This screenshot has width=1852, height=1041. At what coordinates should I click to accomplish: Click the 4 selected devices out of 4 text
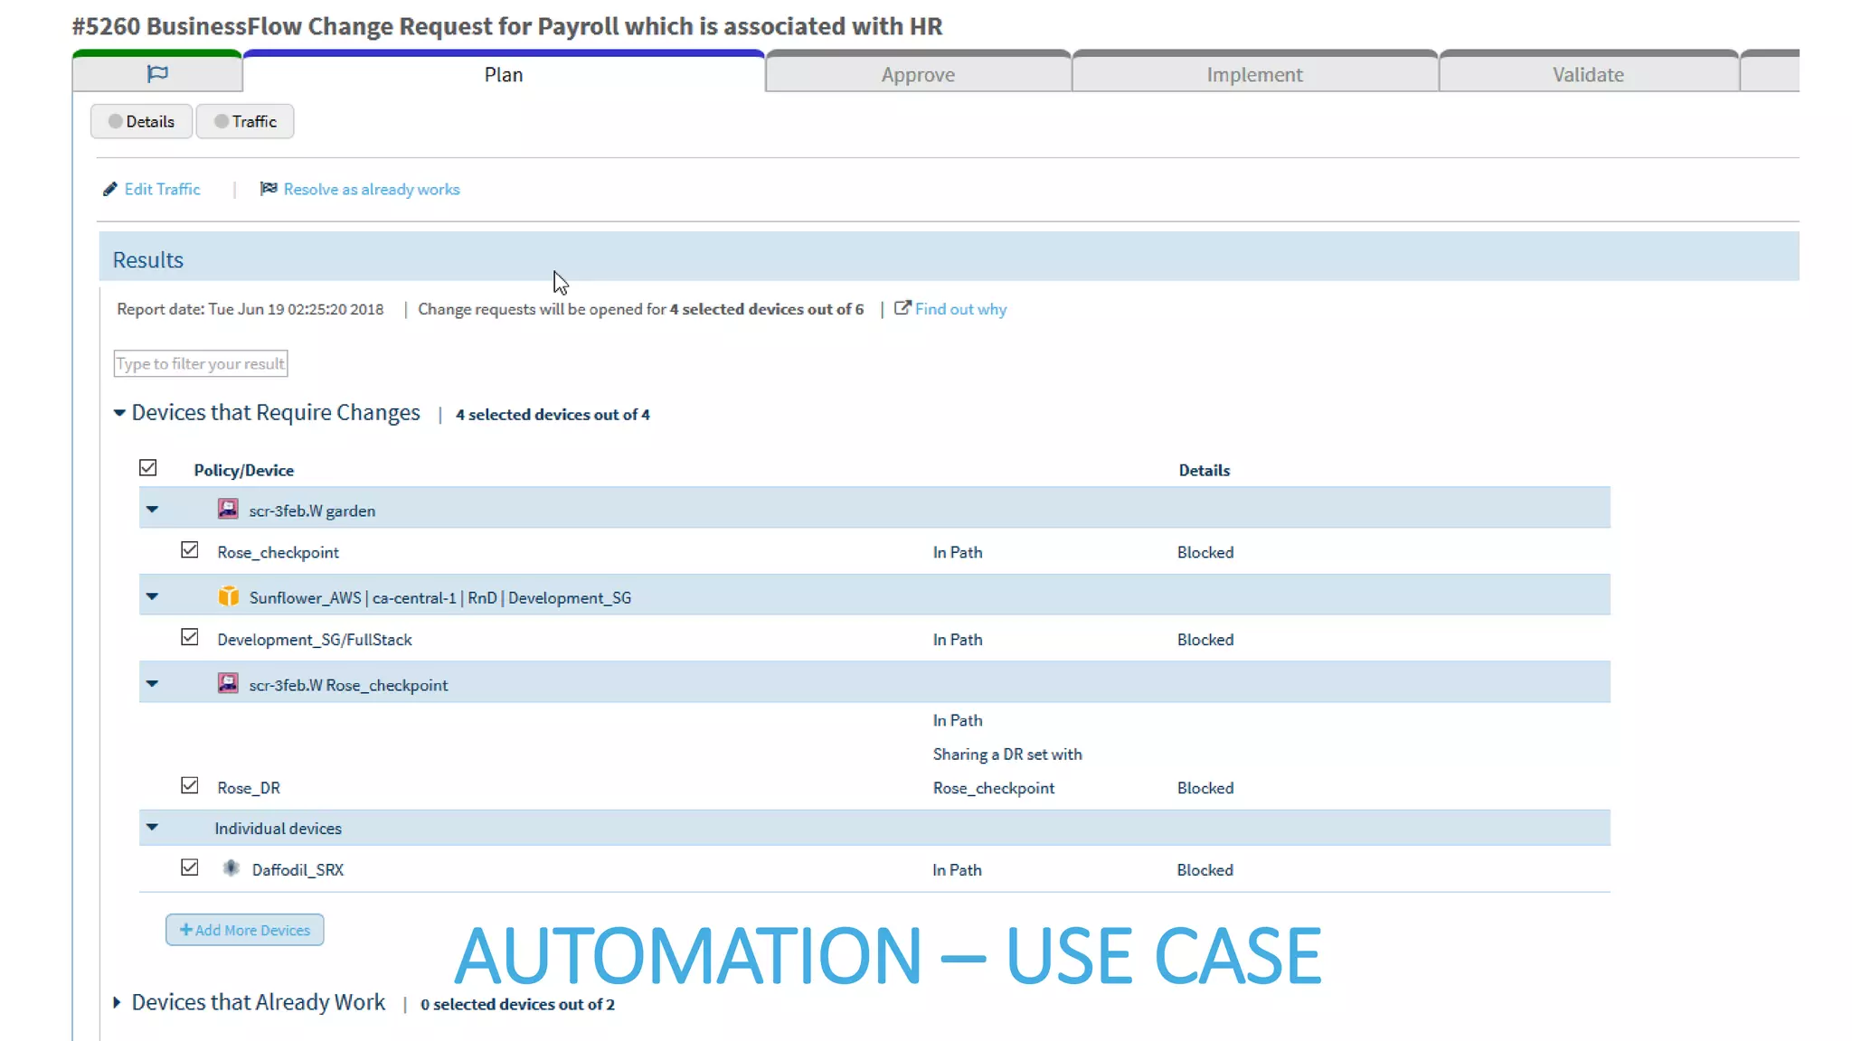click(x=553, y=414)
